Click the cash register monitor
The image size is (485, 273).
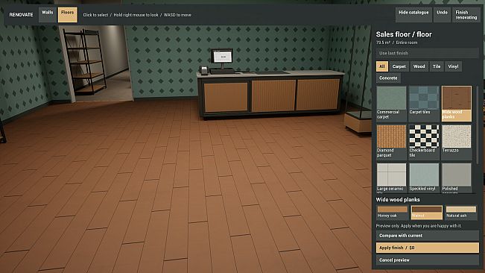click(222, 57)
